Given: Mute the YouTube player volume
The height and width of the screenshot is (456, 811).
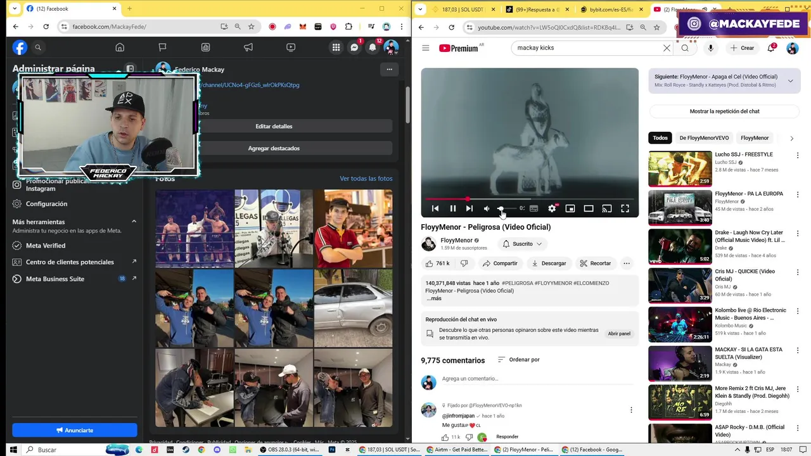Looking at the screenshot, I should tap(487, 208).
